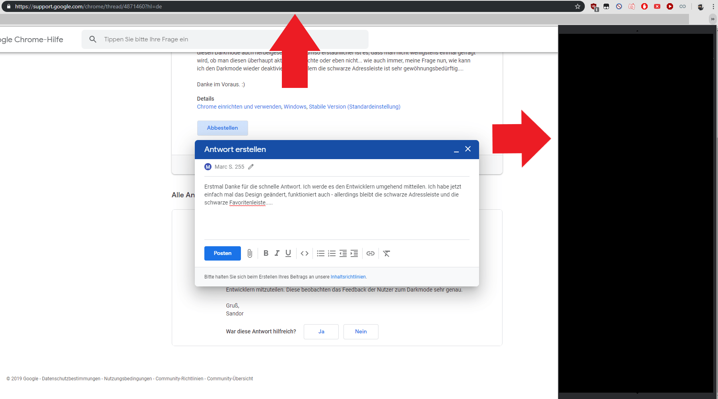
Task: Click the 'Danke im Voraus. :)' text
Action: (x=221, y=84)
